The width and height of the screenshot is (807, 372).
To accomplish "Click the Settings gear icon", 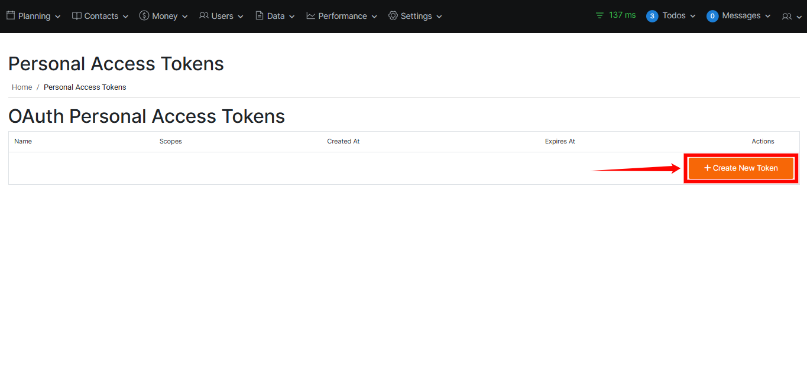I will pos(393,16).
